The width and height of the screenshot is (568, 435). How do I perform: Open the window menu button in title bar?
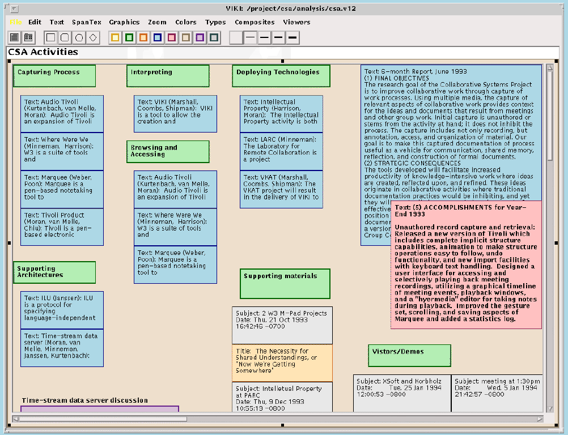[x=15, y=9]
